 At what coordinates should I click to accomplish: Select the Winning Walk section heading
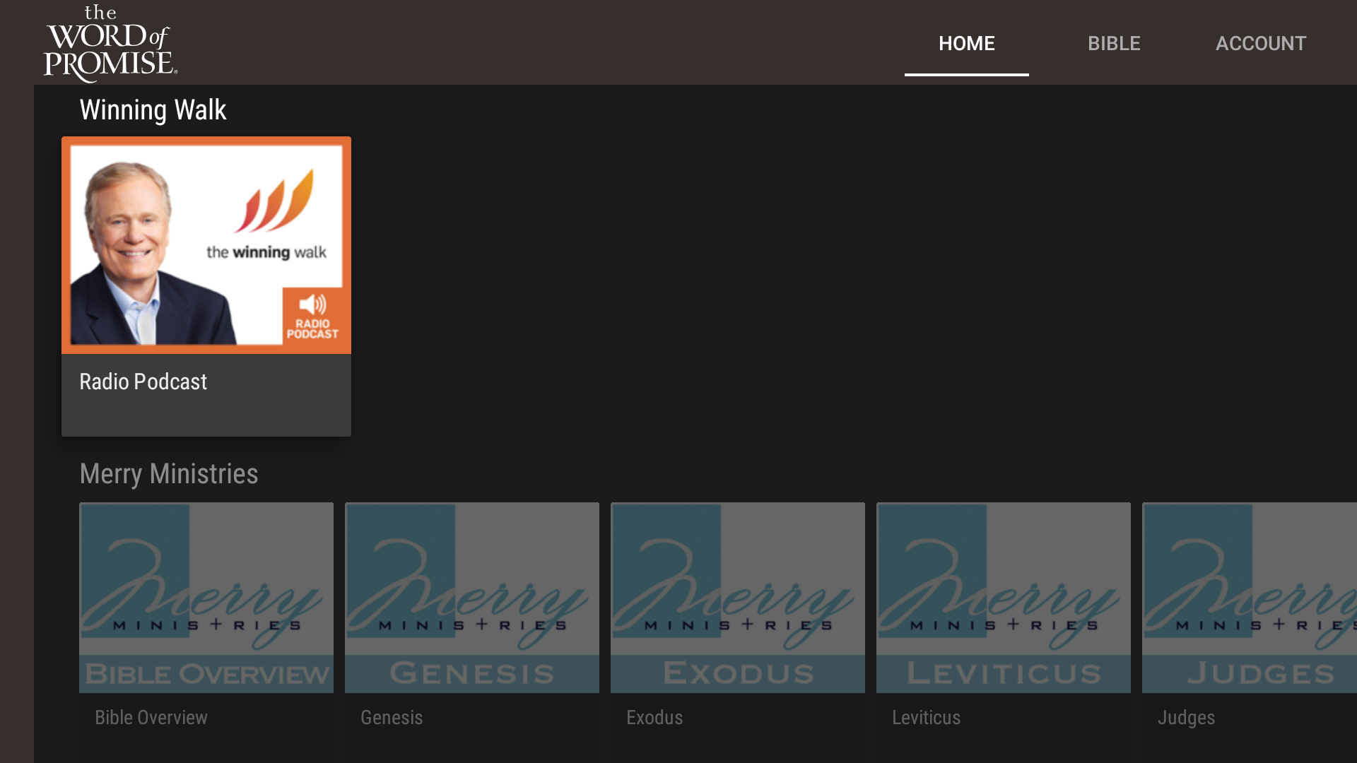click(153, 110)
